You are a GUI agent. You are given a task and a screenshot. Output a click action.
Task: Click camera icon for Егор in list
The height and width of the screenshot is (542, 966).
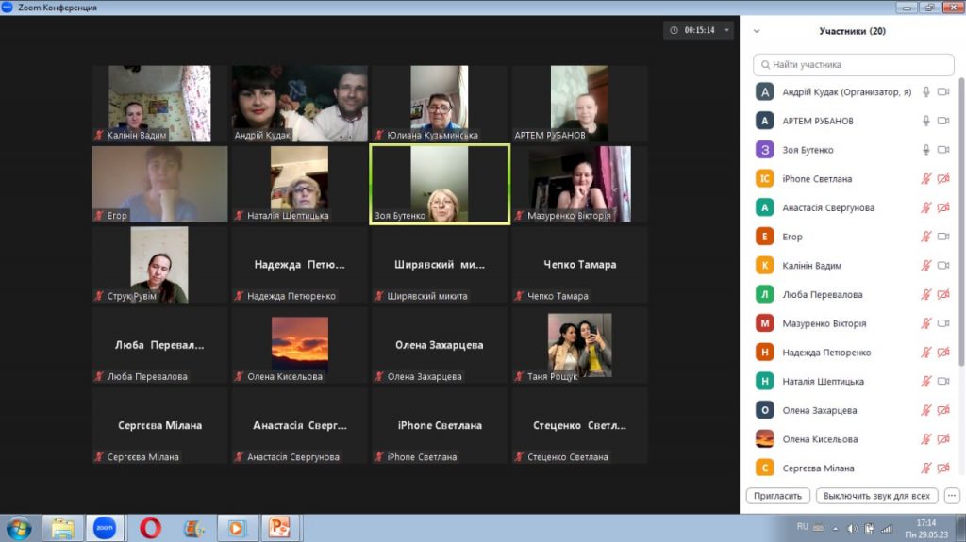943,237
